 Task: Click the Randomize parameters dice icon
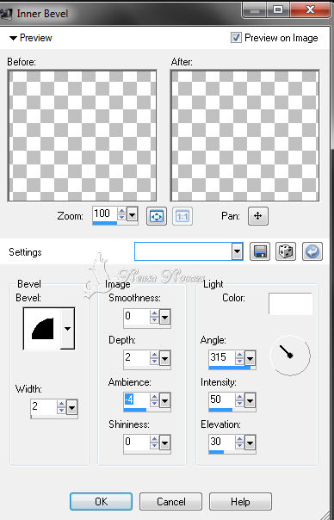(286, 251)
